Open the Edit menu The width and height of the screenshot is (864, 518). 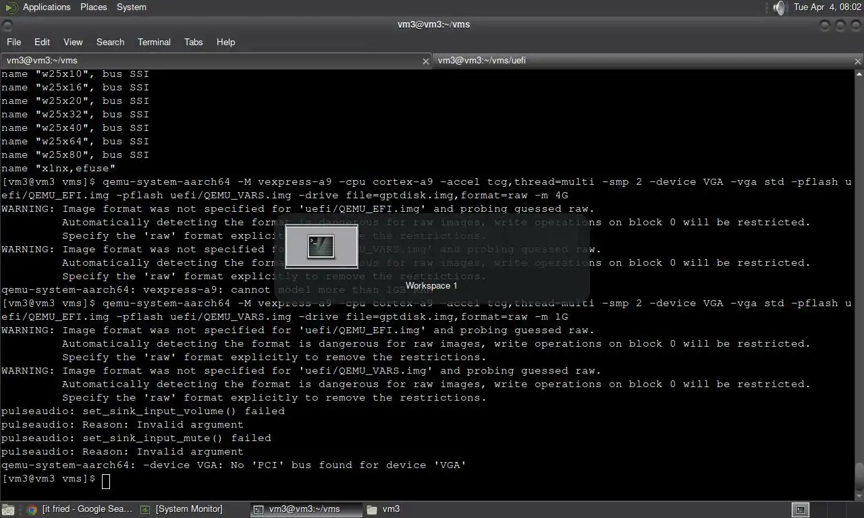coord(43,42)
